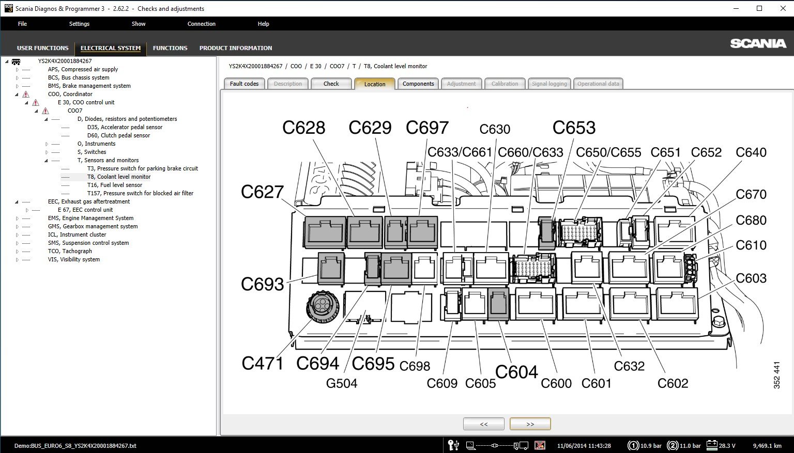Expand the O, Instruments tree node
This screenshot has width=794, height=453.
click(x=47, y=144)
